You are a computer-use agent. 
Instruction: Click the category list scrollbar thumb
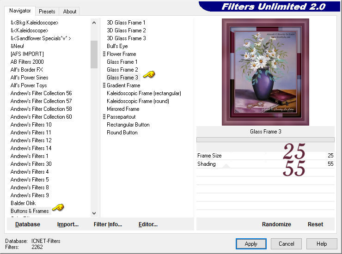(94, 54)
